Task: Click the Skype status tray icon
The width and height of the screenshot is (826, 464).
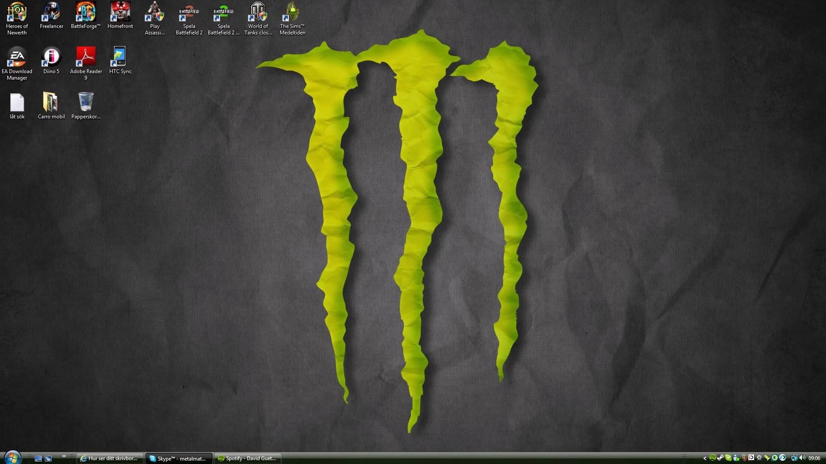Action: tap(728, 458)
